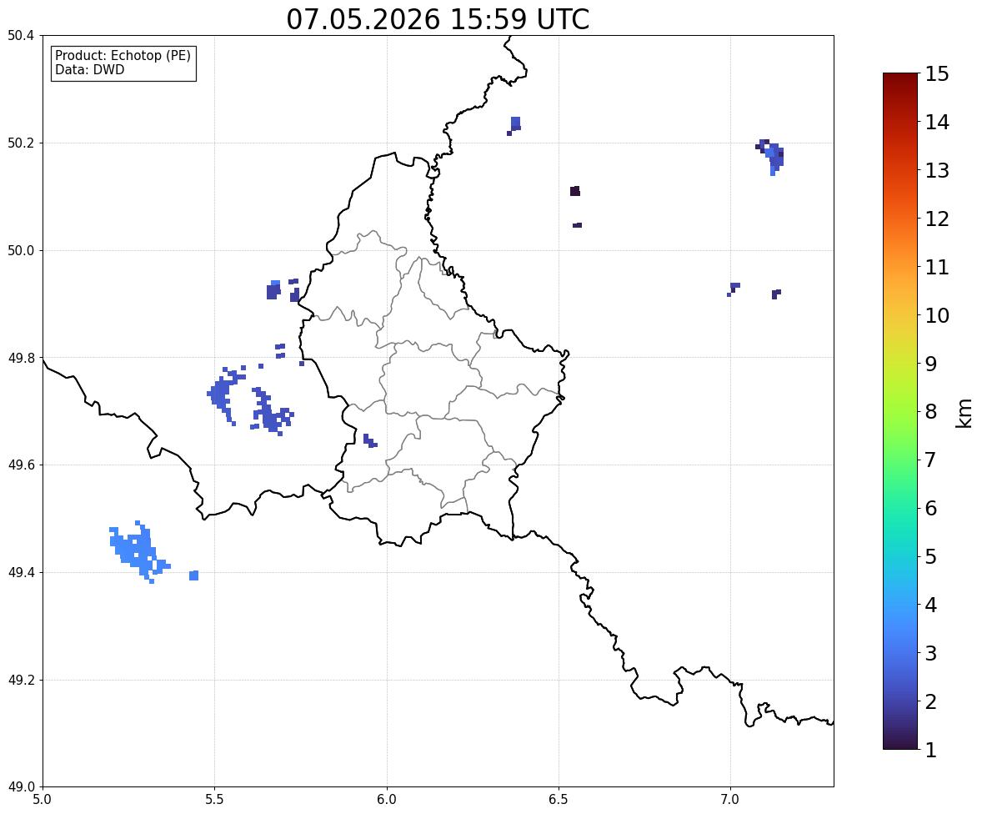Screen dimensions: 982x814
Task: Click the blue echo block north of Luxembourg near 6.4
Action: tap(514, 125)
